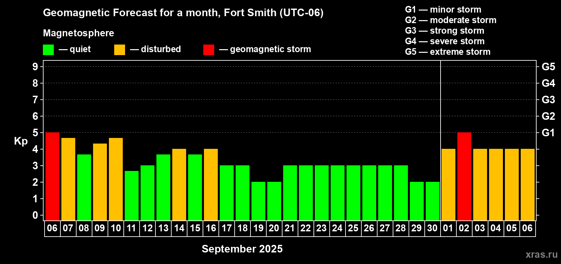Select the orange bar above date 09
561x264 pixels.
click(x=100, y=182)
